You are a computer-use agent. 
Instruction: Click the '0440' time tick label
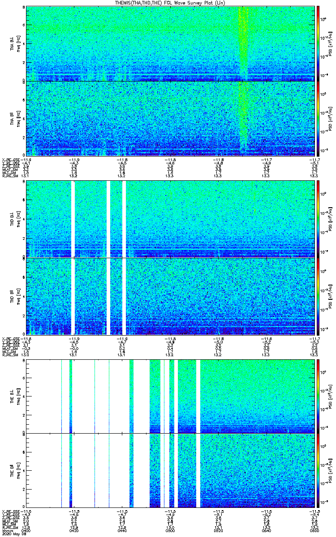pos(122,531)
